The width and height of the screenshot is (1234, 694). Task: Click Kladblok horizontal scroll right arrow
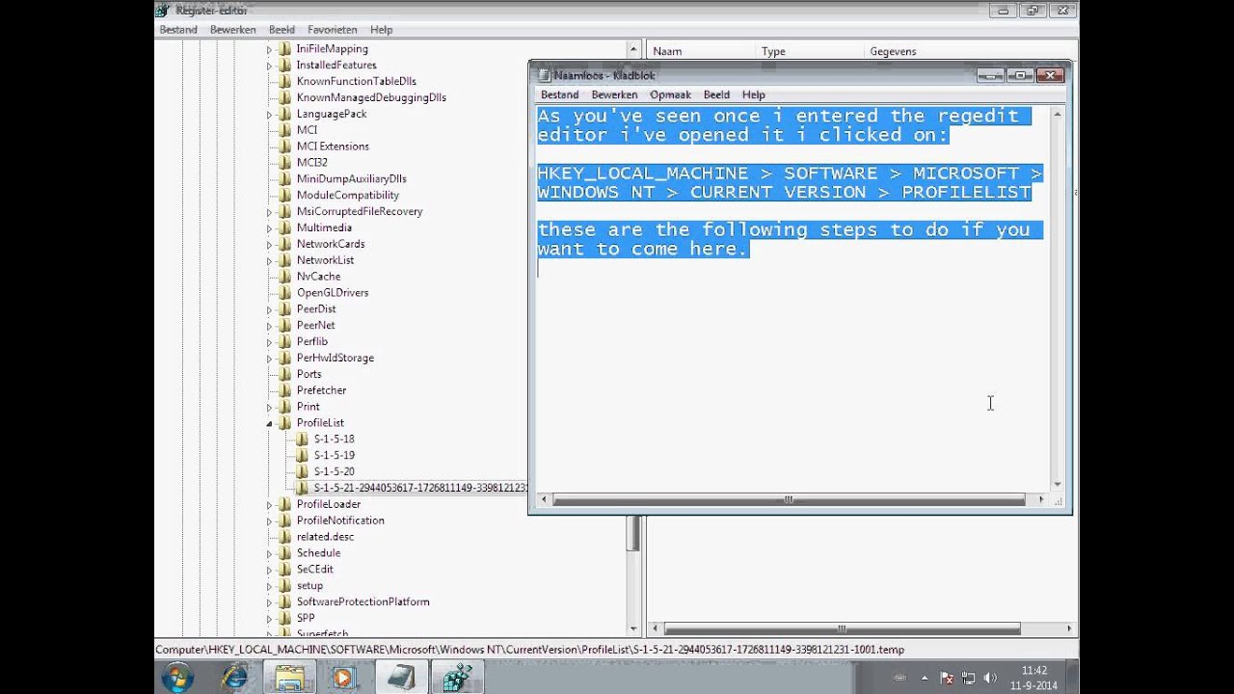1040,499
